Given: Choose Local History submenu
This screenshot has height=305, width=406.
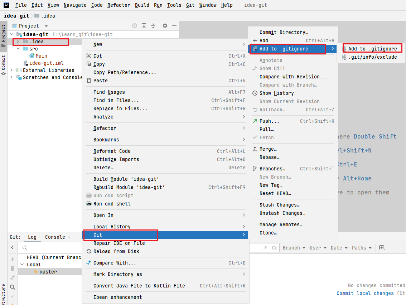Looking at the screenshot, I should click(x=165, y=227).
